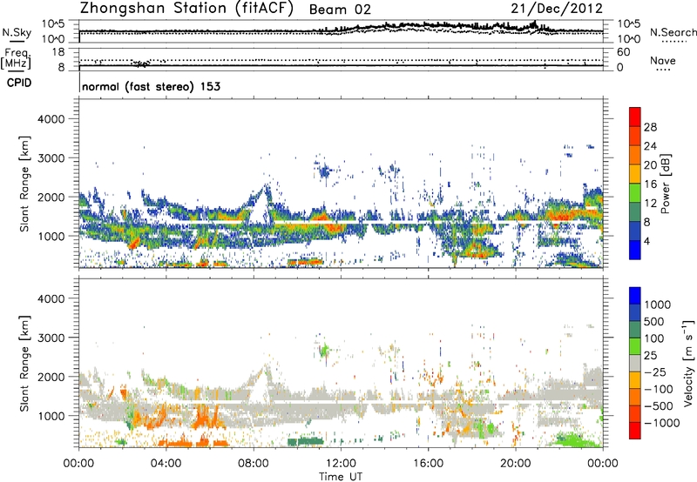Click the blue bottom of the power colorbar
The height and width of the screenshot is (482, 697).
click(635, 250)
